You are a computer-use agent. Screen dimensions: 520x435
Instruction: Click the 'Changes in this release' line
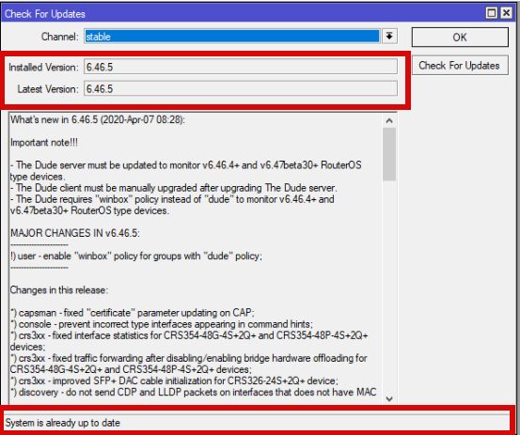pos(59,290)
